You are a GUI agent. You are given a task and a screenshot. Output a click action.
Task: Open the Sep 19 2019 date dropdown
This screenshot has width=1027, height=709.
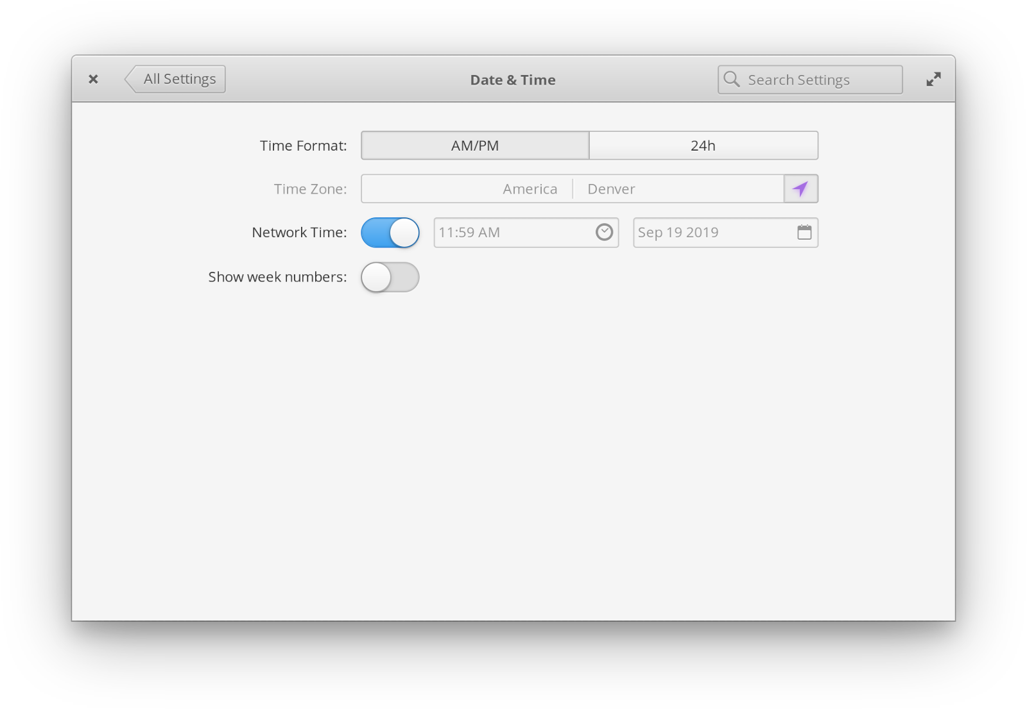tap(706, 232)
